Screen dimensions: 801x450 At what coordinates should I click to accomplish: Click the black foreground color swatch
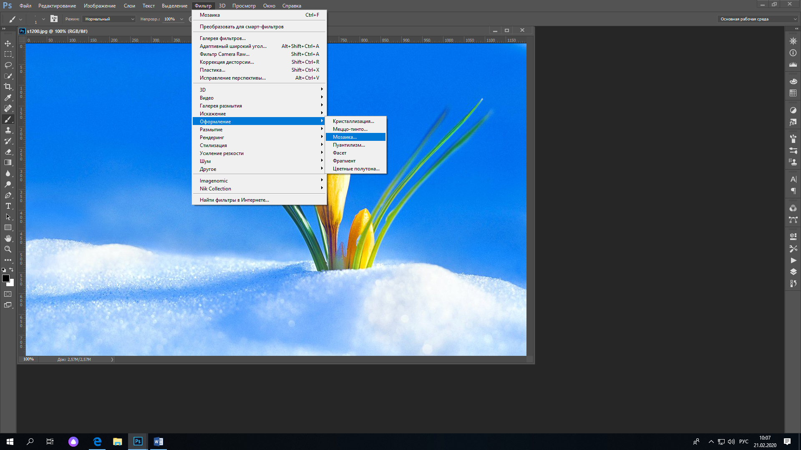5,278
